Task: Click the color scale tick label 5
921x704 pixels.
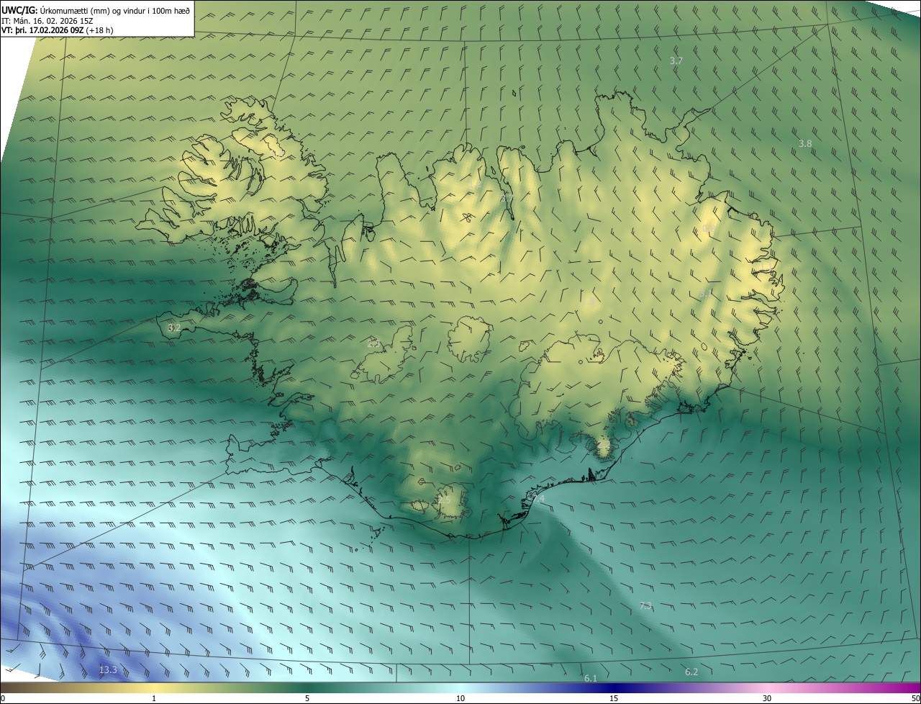Action: pyautogui.click(x=307, y=698)
